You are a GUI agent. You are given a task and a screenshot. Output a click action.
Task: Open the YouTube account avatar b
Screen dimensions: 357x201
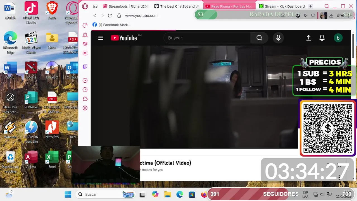click(338, 38)
